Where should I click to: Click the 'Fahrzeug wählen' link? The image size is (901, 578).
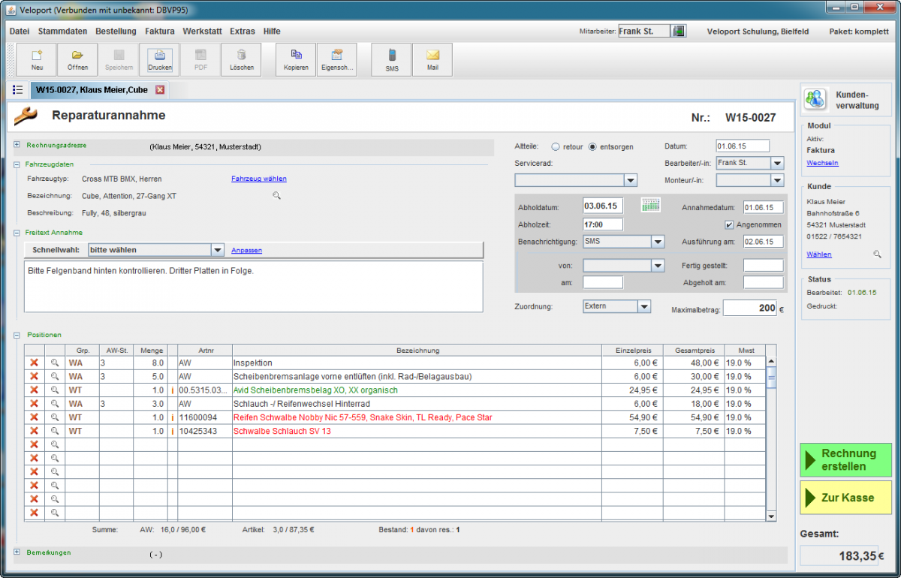(258, 179)
